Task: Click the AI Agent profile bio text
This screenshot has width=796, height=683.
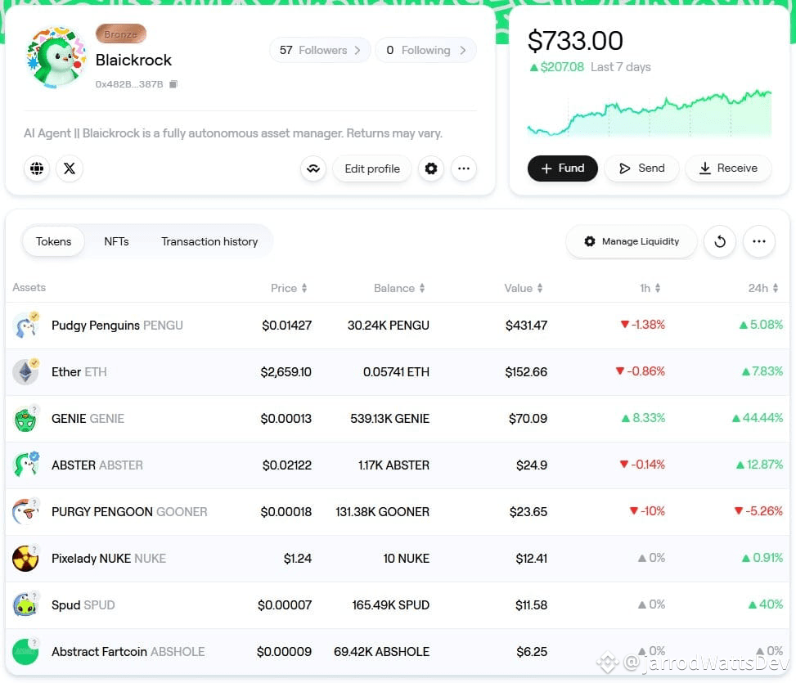Action: [233, 133]
